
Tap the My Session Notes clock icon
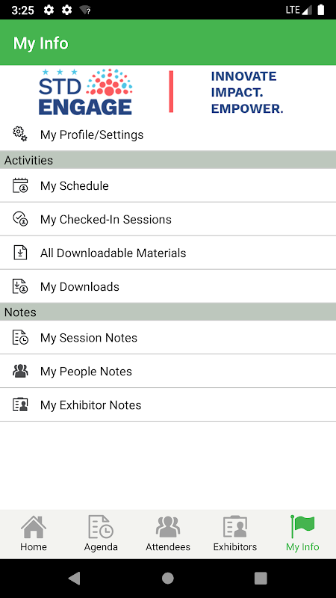pyautogui.click(x=20, y=337)
